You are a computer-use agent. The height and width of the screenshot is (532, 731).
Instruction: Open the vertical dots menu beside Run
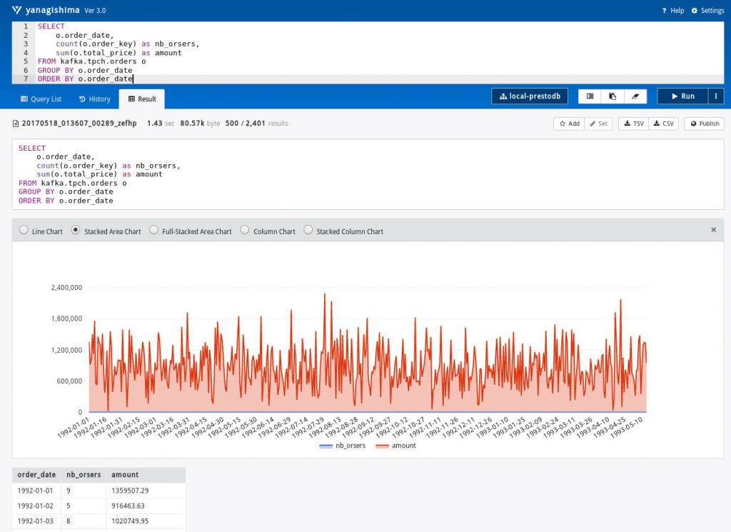point(716,96)
